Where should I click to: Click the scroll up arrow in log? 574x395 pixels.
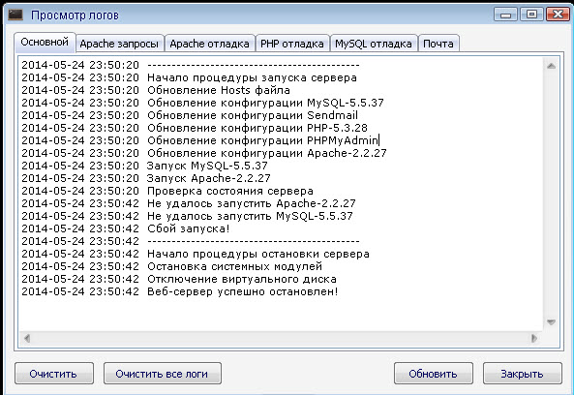point(552,66)
